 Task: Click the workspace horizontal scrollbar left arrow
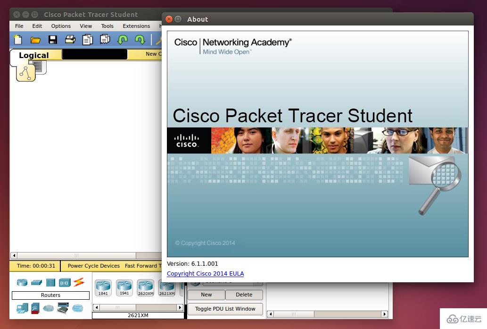14,256
